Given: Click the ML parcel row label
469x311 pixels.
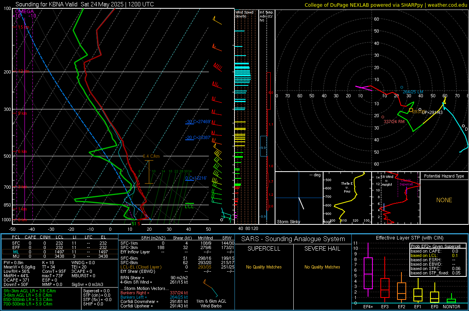Looking at the screenshot, I should pos(16,252).
